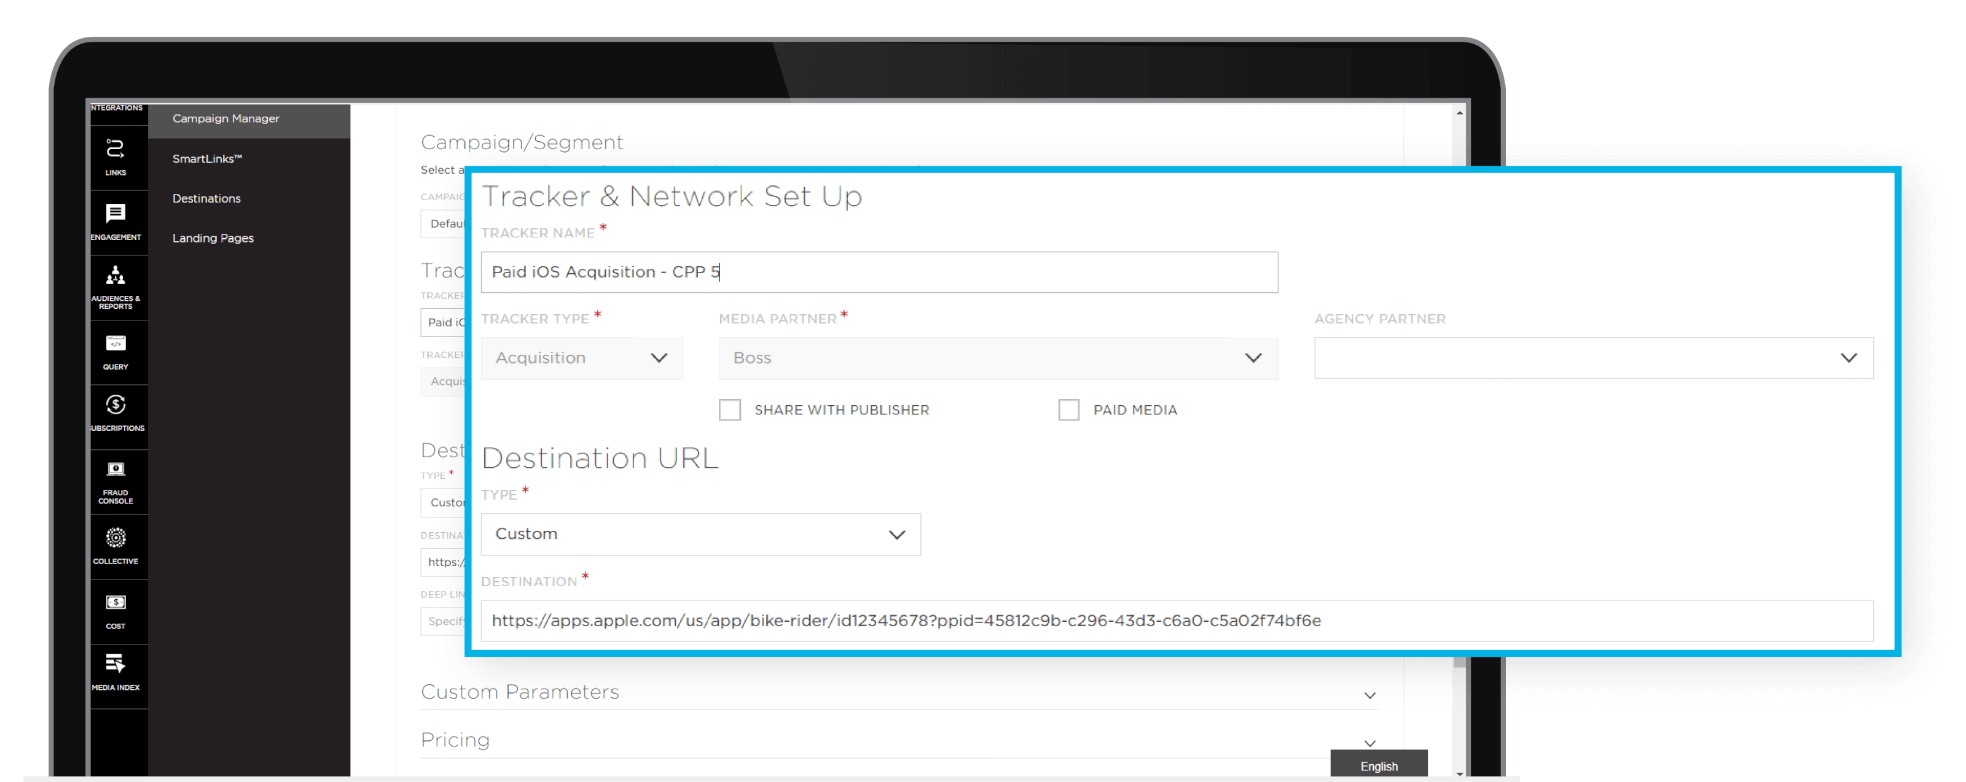Open the Query sidebar section
The image size is (1966, 782).
116,351
